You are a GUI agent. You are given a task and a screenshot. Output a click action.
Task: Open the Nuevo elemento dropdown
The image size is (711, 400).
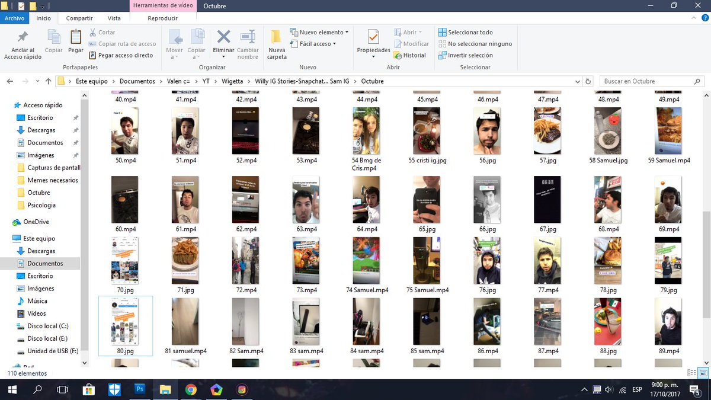point(319,32)
